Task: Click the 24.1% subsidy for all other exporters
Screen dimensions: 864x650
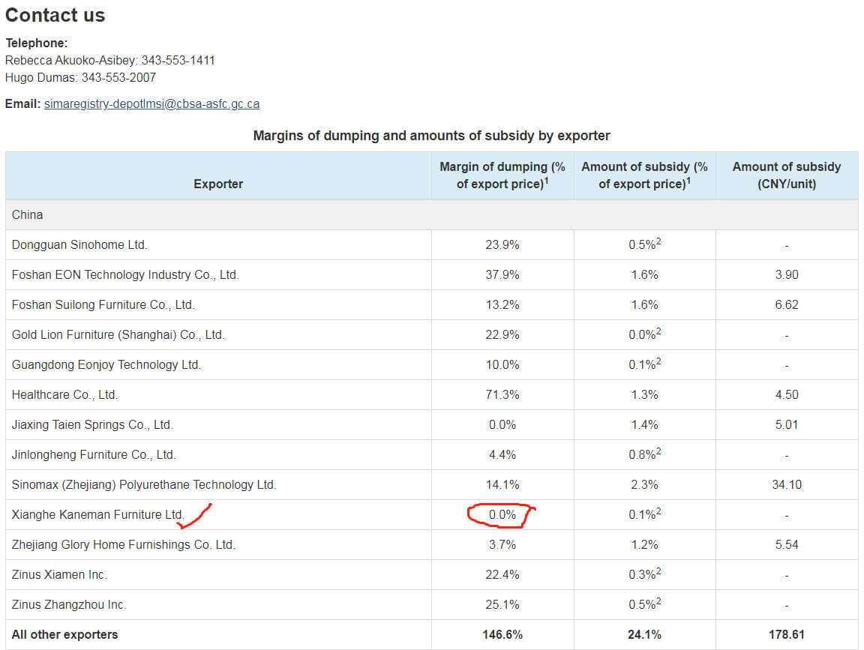Action: pos(645,634)
